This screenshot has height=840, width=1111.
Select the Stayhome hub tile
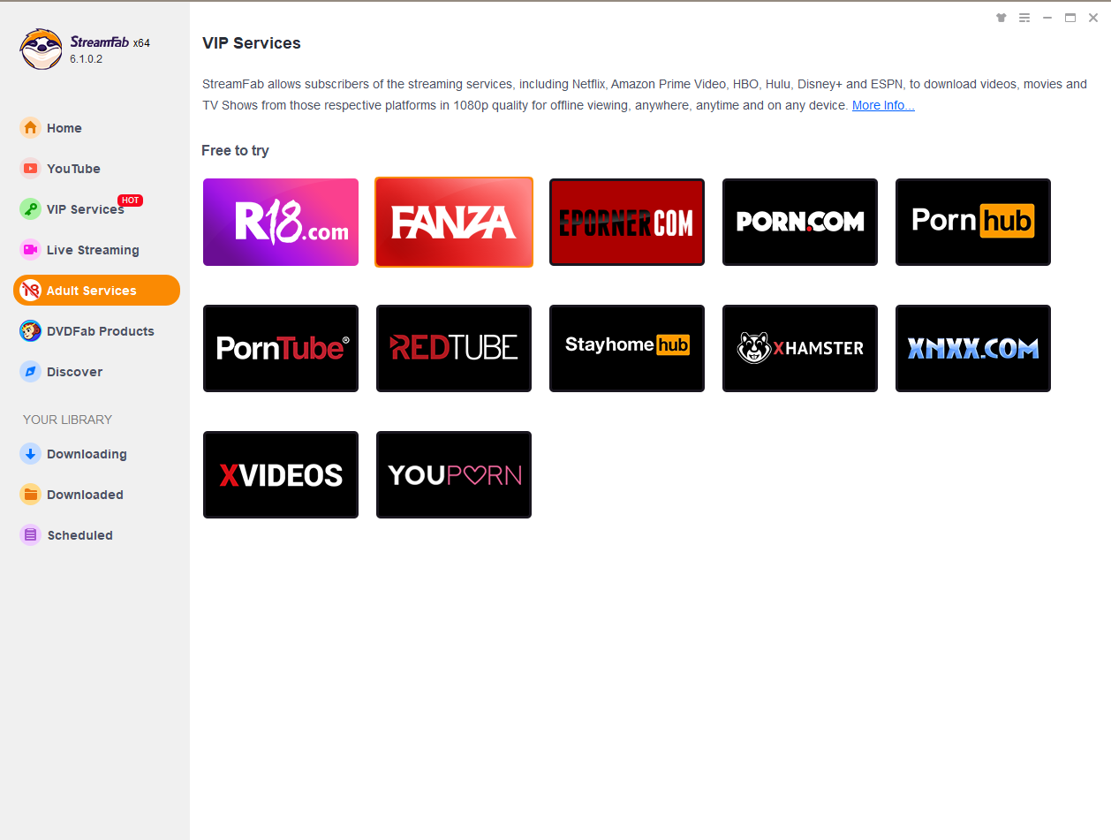point(627,348)
